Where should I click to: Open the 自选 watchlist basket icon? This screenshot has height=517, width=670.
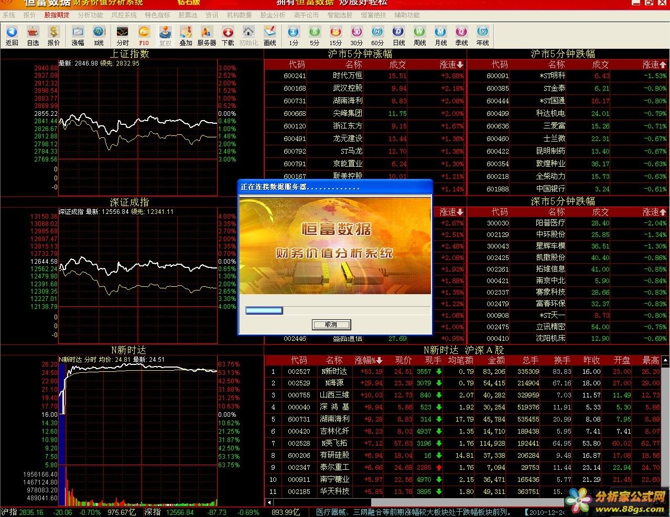(x=33, y=36)
